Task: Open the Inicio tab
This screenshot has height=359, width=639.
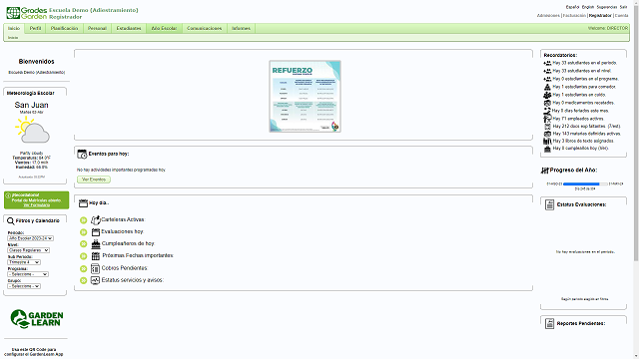Action: coord(14,29)
